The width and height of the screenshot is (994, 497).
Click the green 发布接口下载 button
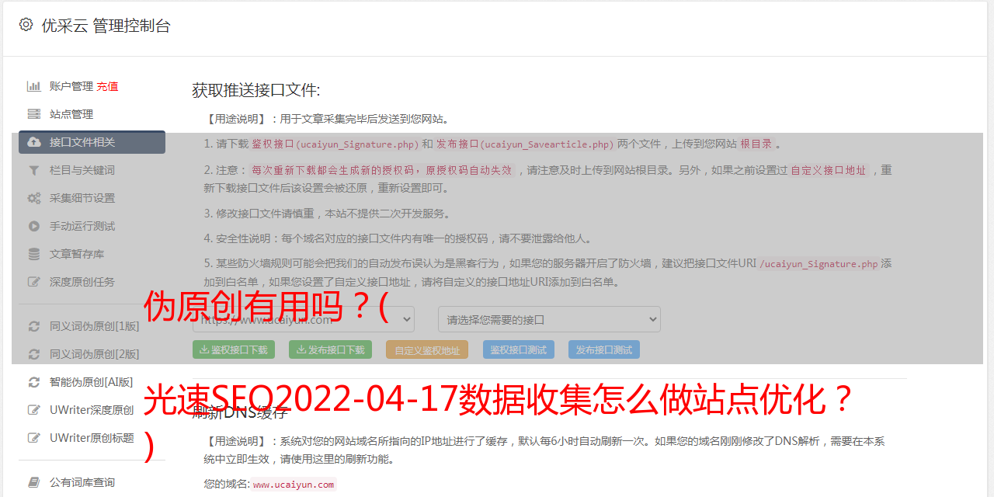pos(331,350)
